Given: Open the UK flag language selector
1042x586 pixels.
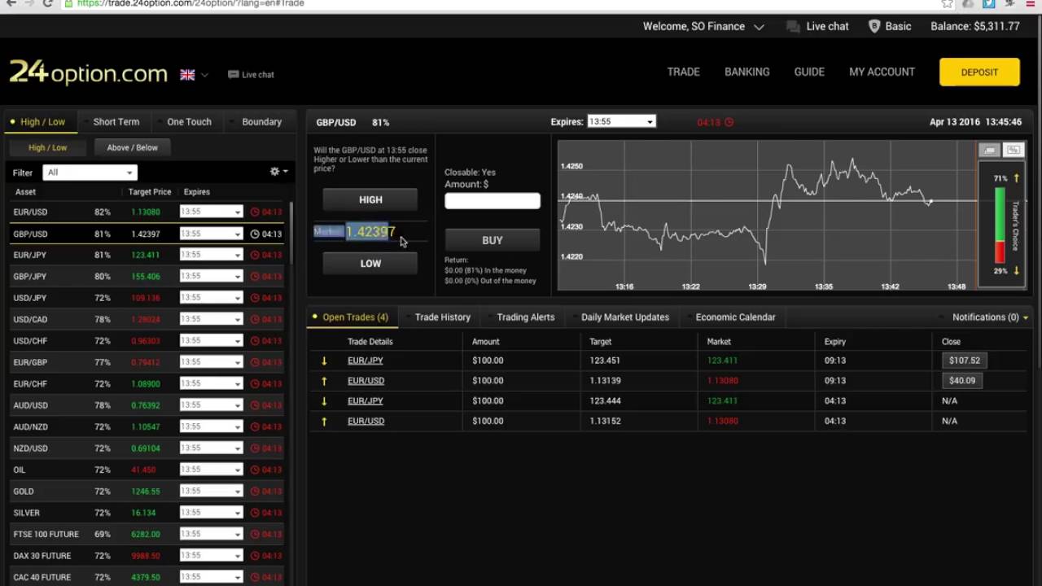Looking at the screenshot, I should click(194, 75).
